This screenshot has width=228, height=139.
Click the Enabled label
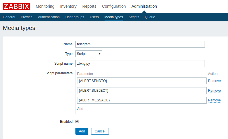(x=66, y=122)
